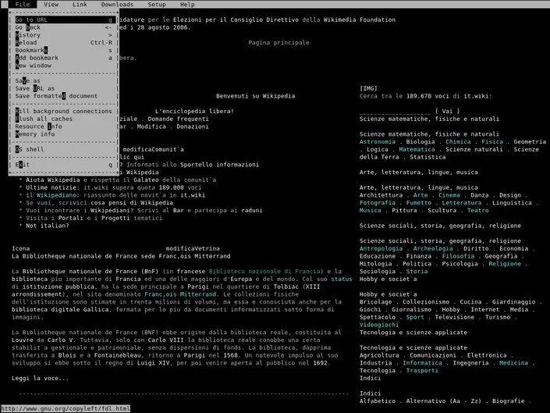The height and width of the screenshot is (413, 550).
Task: Expand the History submenu
Action: [64, 35]
